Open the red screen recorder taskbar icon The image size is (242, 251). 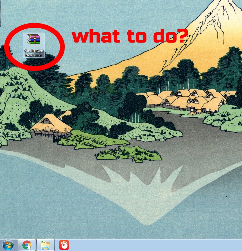click(64, 245)
